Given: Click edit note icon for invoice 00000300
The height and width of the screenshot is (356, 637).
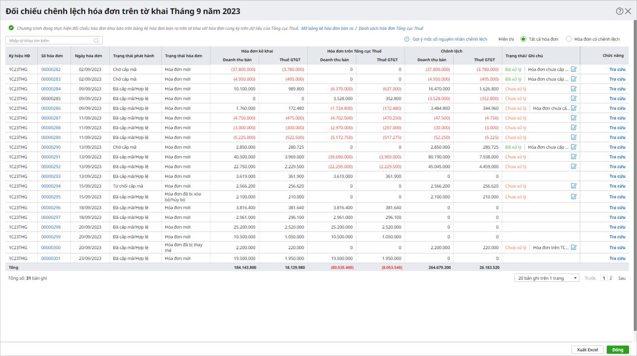Looking at the screenshot, I should coord(574,247).
